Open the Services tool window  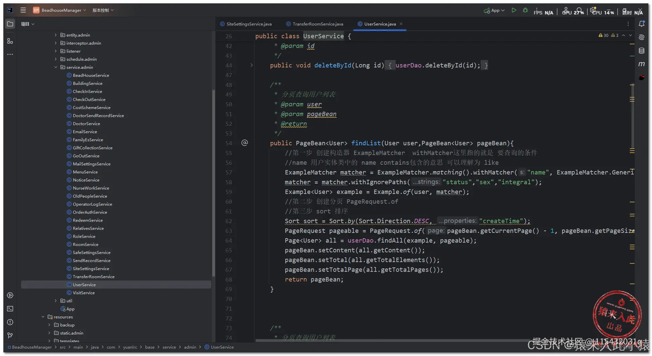coord(10,295)
